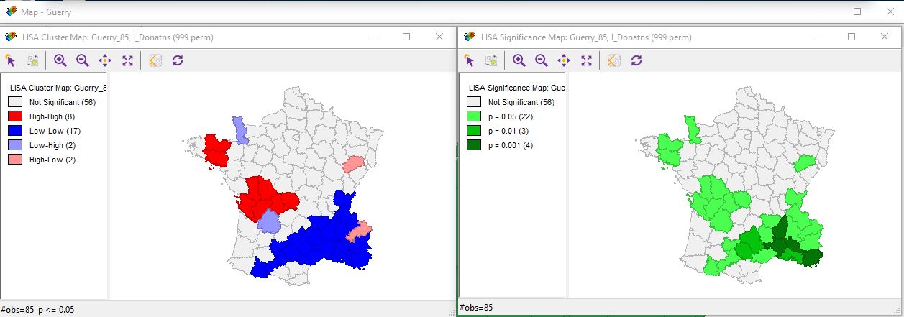
Task: Close the LISA Cluster Map window
Action: [439, 36]
